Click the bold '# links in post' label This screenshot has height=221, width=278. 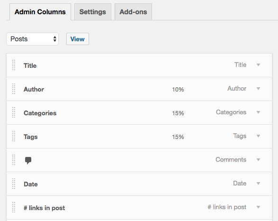click(45, 208)
